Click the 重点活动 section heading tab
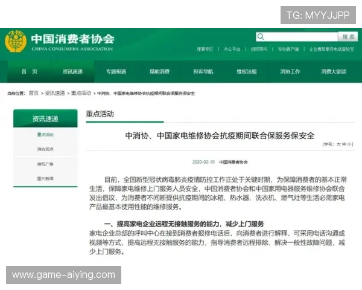Screen dimensions: 362x290 click(100, 114)
